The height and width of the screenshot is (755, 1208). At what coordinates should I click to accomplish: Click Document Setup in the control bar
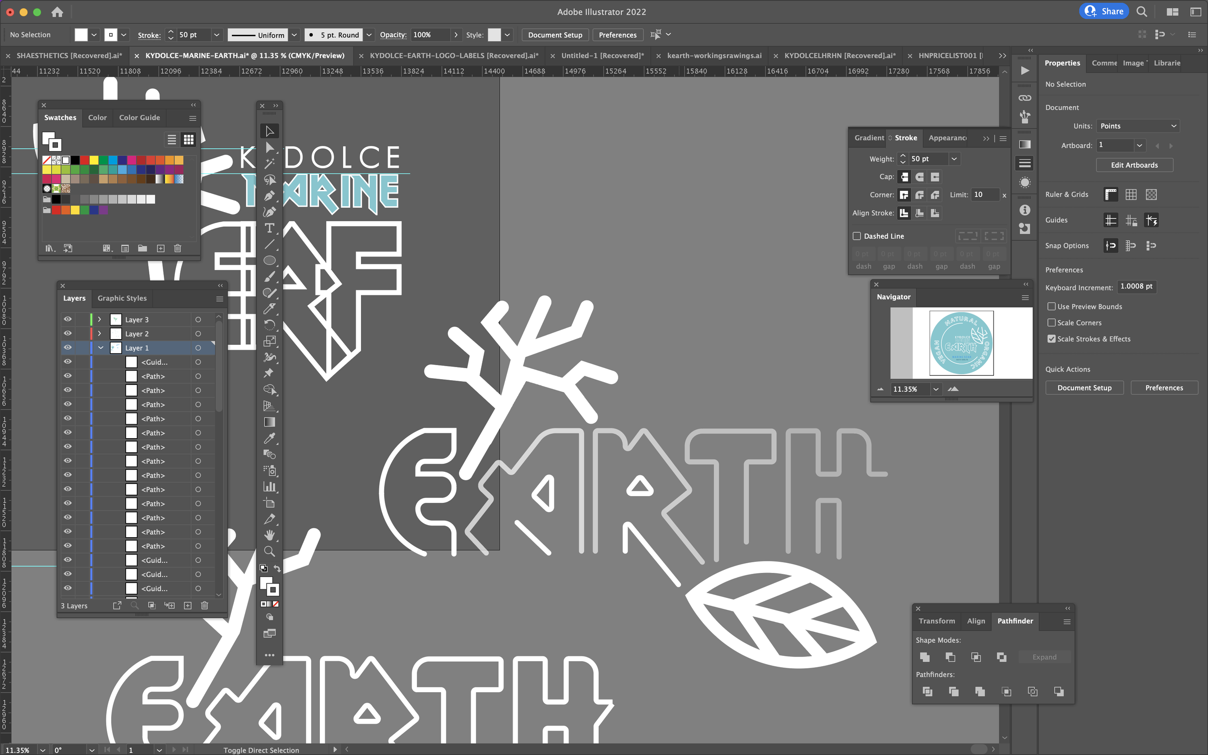click(x=555, y=34)
